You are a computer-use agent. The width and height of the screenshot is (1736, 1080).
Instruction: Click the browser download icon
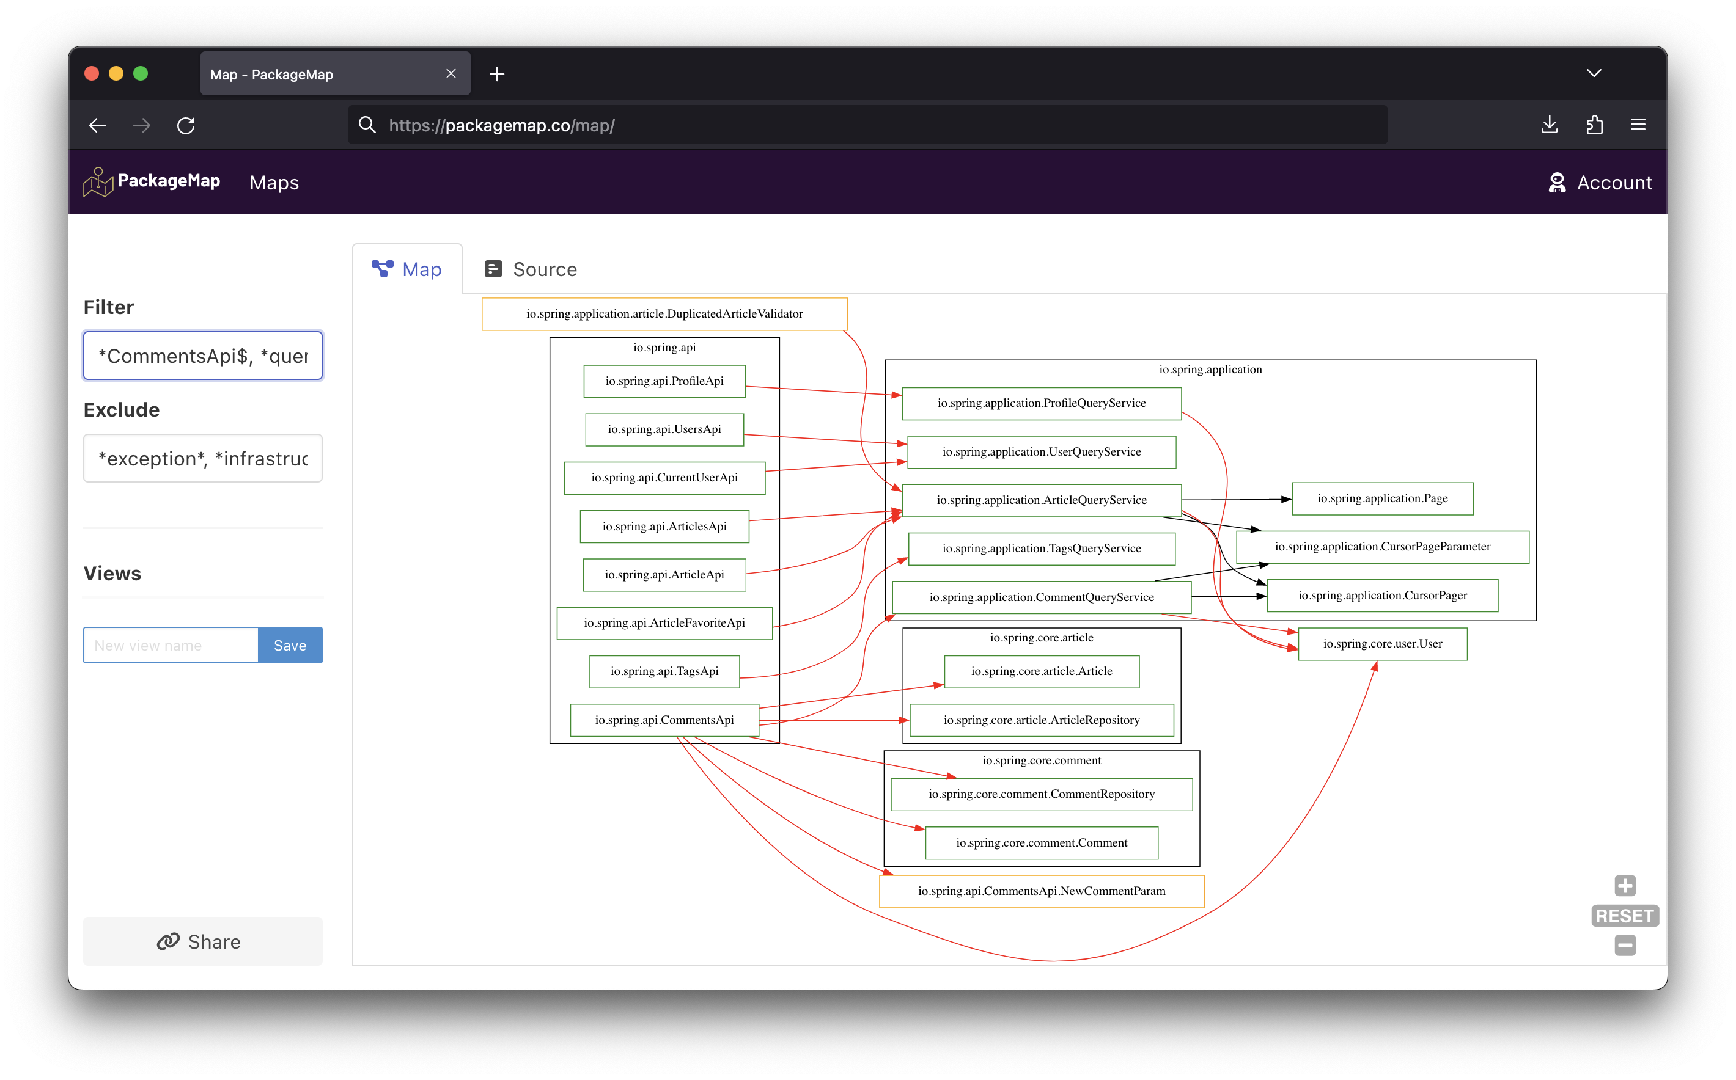pyautogui.click(x=1550, y=124)
